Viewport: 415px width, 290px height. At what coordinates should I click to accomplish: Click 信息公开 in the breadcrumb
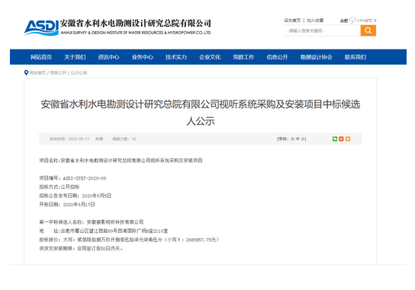[x=58, y=72]
